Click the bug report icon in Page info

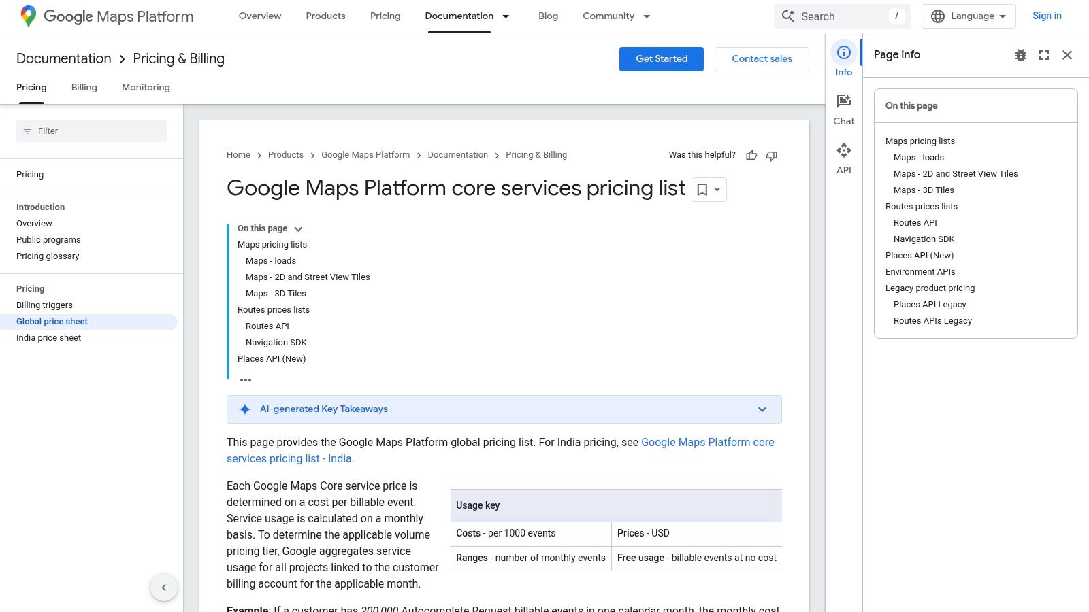click(1021, 55)
